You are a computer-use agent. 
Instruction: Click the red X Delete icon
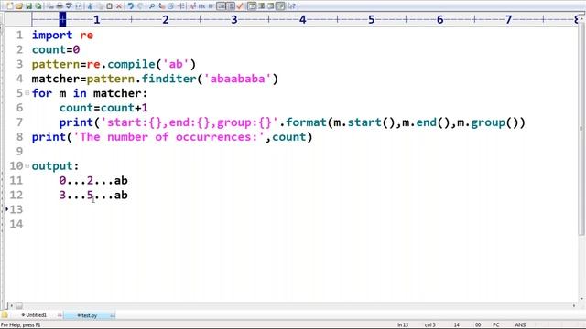119,6
